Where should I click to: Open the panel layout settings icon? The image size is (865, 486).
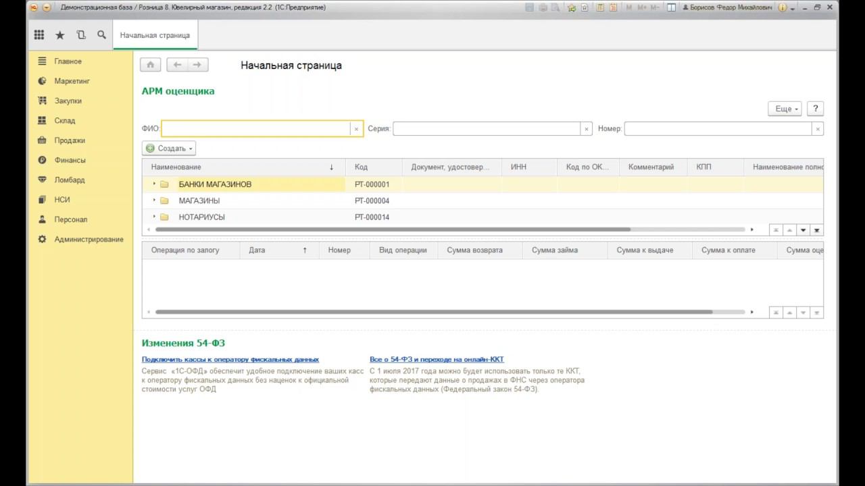point(671,7)
